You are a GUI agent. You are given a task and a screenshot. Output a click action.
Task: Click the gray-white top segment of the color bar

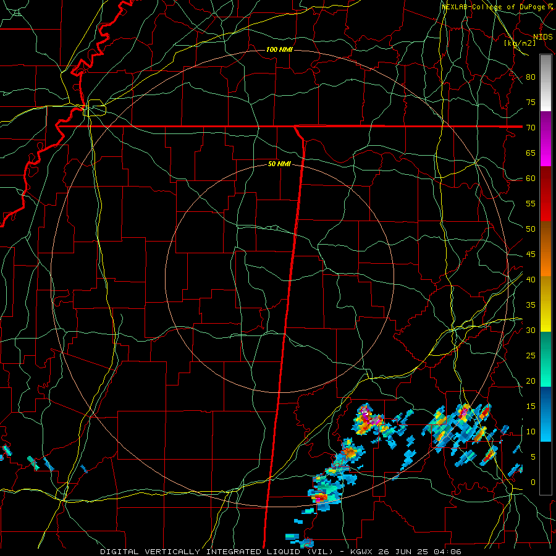click(x=545, y=83)
